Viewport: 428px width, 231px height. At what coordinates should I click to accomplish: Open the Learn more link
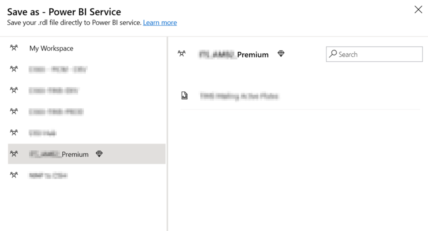(160, 23)
